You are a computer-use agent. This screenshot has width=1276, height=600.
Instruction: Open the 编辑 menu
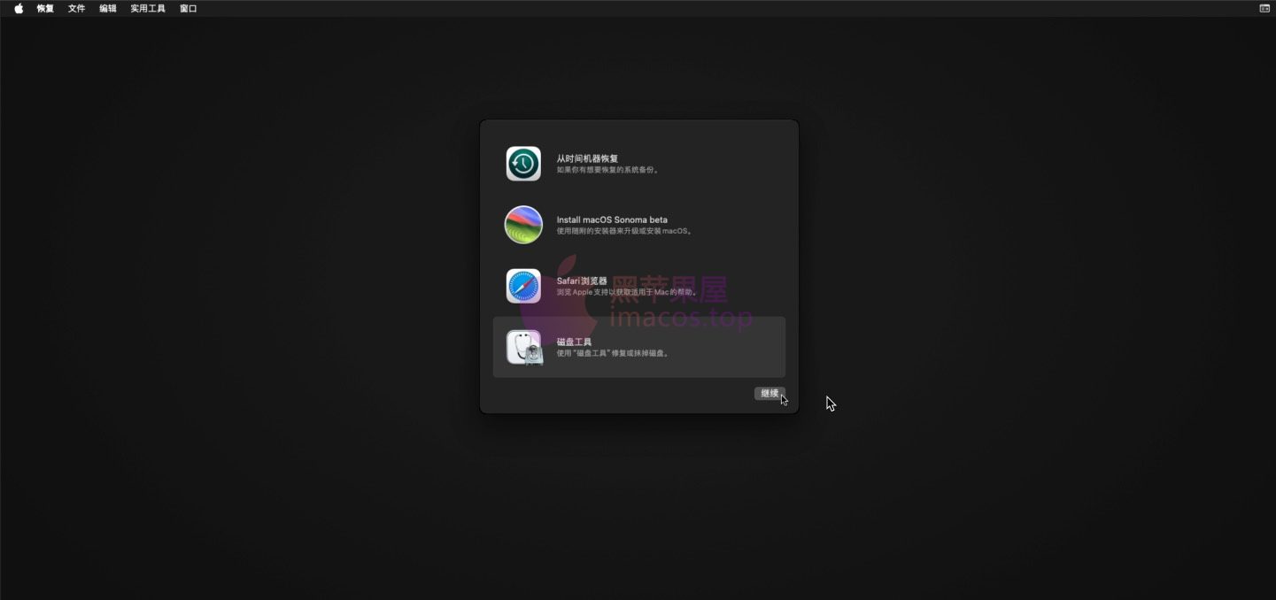108,8
